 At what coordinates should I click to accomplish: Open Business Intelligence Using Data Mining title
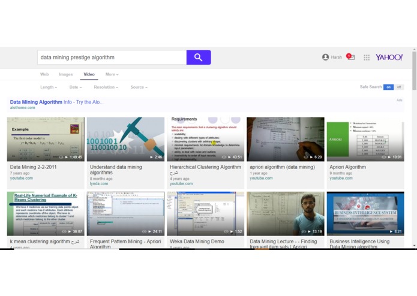click(x=359, y=244)
